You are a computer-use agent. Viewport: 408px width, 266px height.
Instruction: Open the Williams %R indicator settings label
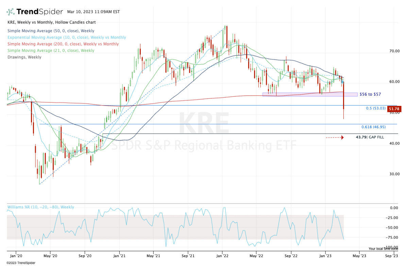40,207
